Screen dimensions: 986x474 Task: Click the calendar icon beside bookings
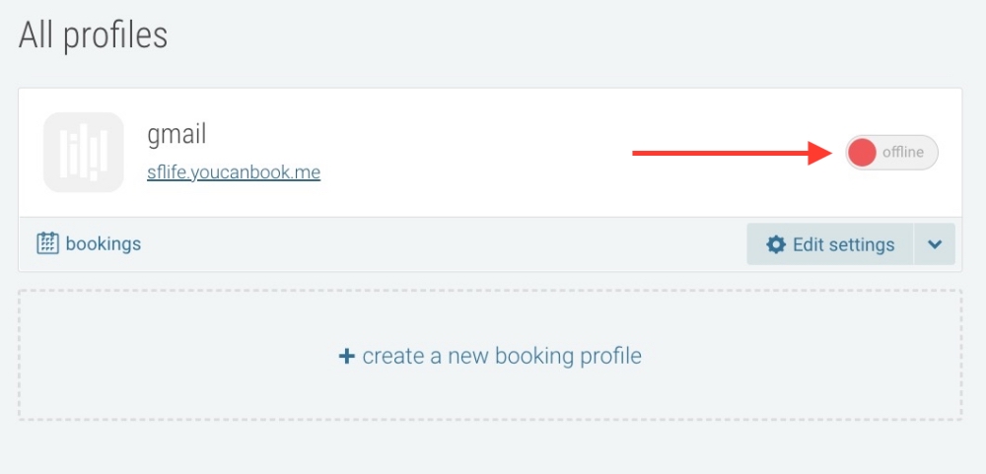(x=47, y=243)
